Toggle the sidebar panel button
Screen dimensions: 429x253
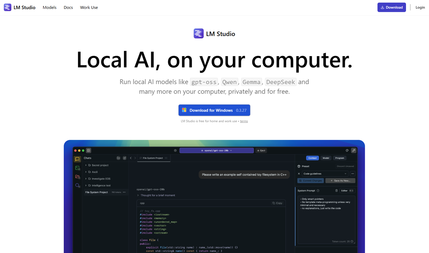click(89, 150)
